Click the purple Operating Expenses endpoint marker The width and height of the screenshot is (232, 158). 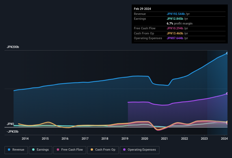click(x=227, y=93)
